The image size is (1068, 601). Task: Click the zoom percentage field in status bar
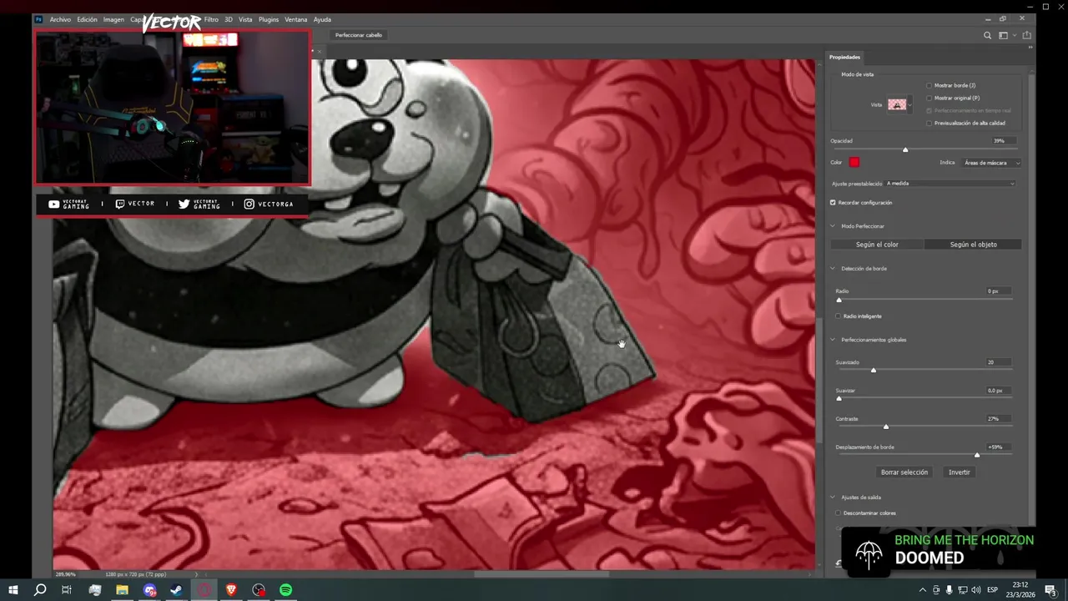pyautogui.click(x=66, y=574)
